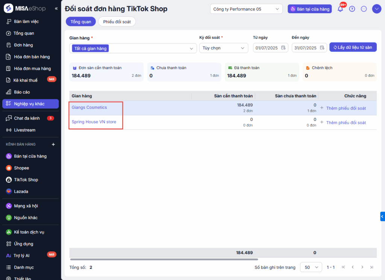This screenshot has width=385, height=280.
Task: Click the Kế toán dịch vụ icon
Action: tap(9, 232)
